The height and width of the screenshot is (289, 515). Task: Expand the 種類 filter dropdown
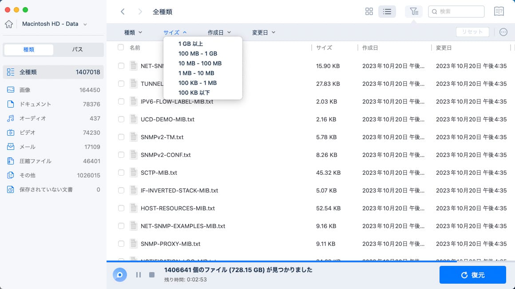coord(133,32)
